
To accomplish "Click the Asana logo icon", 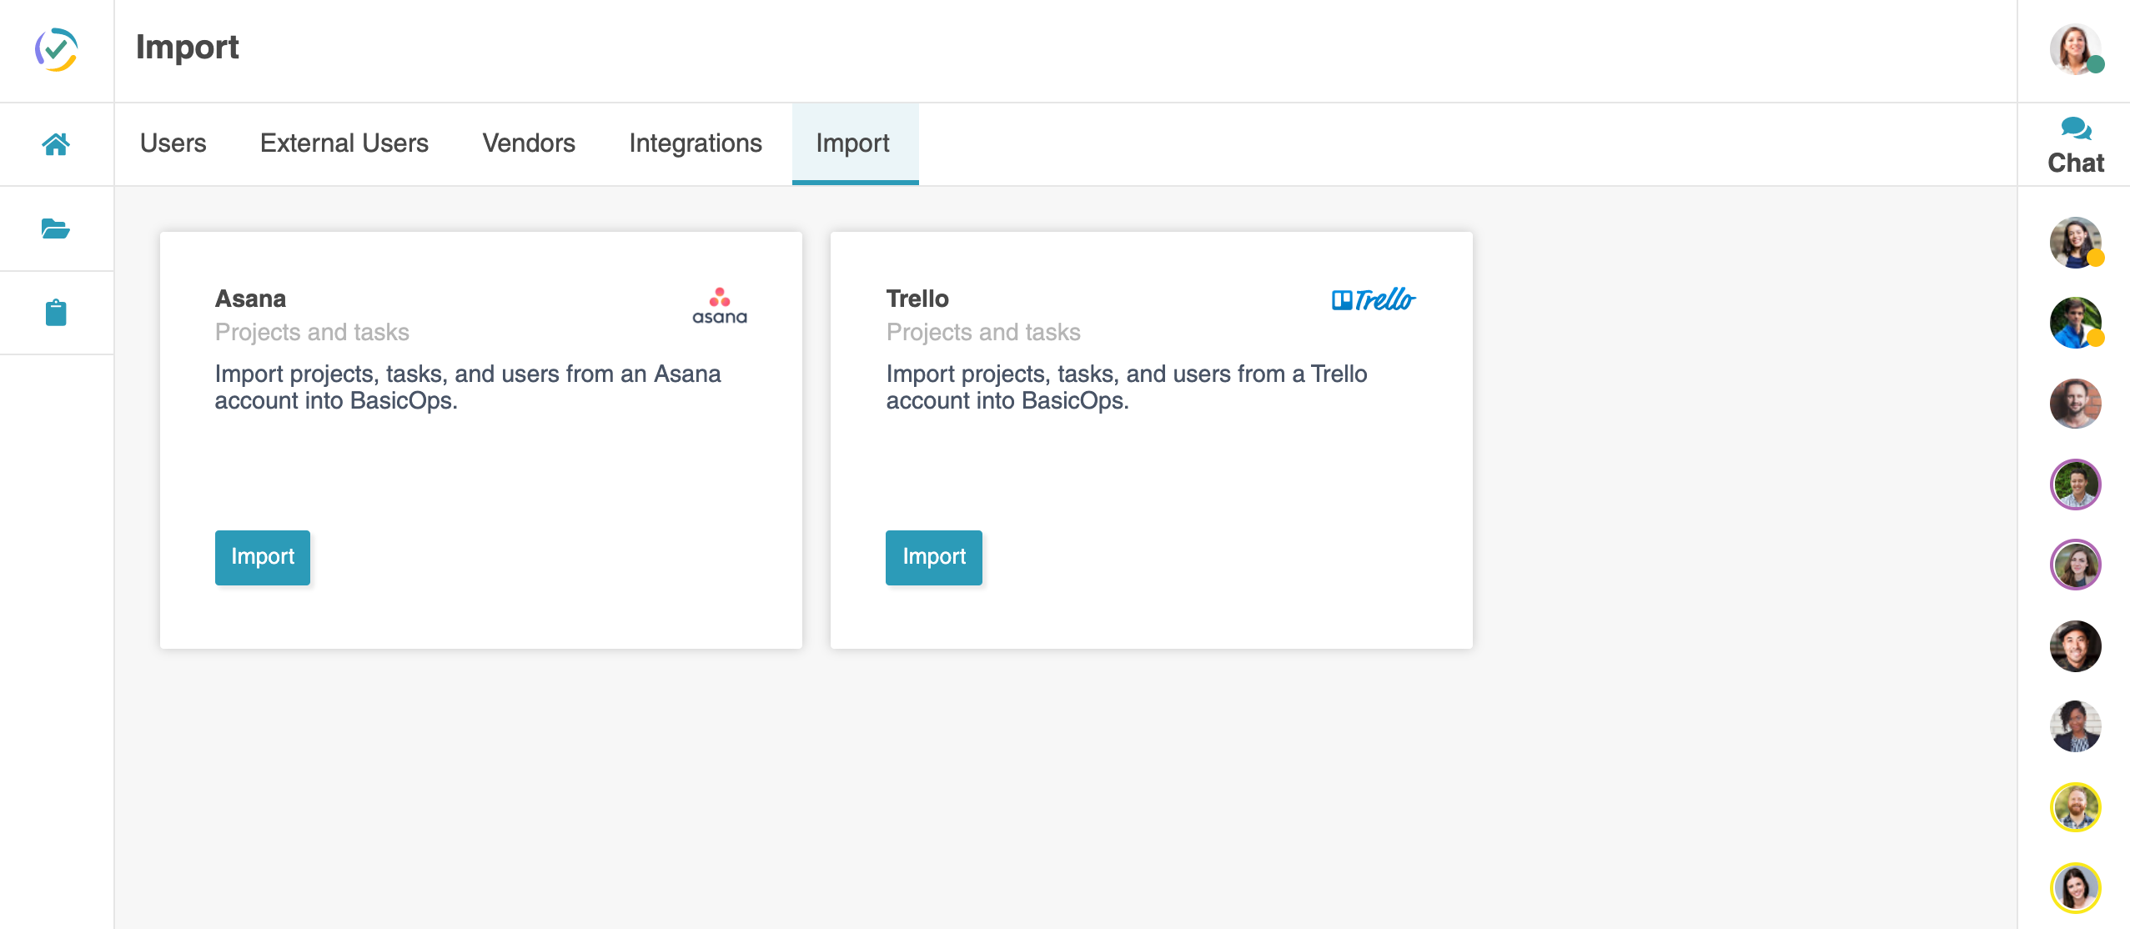I will [720, 306].
